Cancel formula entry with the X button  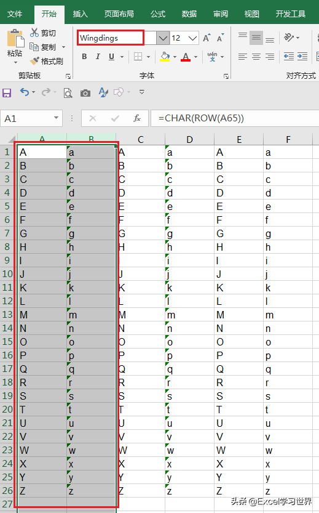[x=93, y=118]
